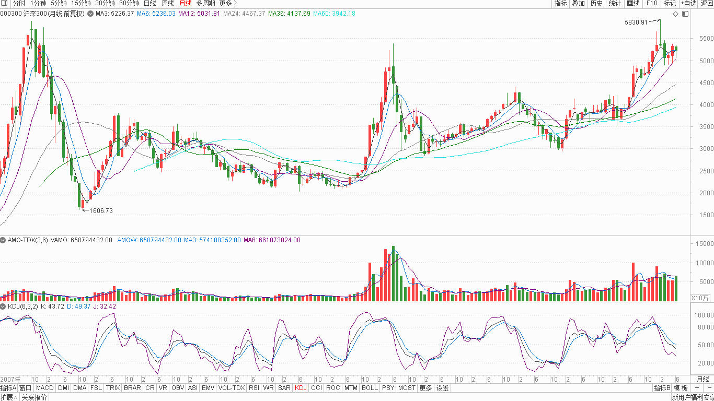Switch indicator to SAR
Screen dimensions: 714x401
(x=284, y=388)
